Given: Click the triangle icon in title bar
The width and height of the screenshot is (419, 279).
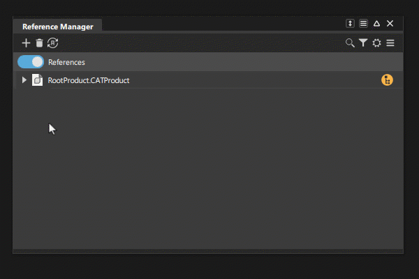Looking at the screenshot, I should point(376,24).
